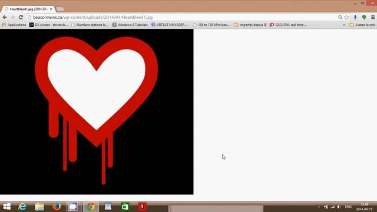Open the Windows 8 Tutorials bookmark
The image size is (377, 212).
coord(130,25)
